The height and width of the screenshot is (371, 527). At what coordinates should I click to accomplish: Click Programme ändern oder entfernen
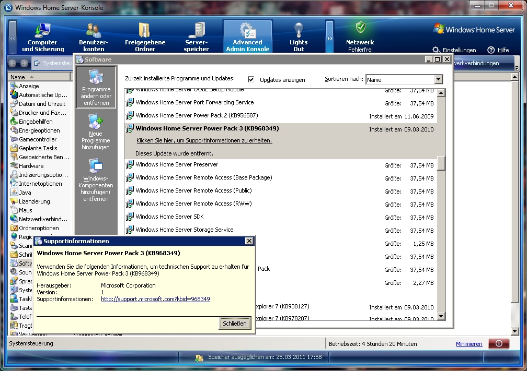pyautogui.click(x=96, y=87)
